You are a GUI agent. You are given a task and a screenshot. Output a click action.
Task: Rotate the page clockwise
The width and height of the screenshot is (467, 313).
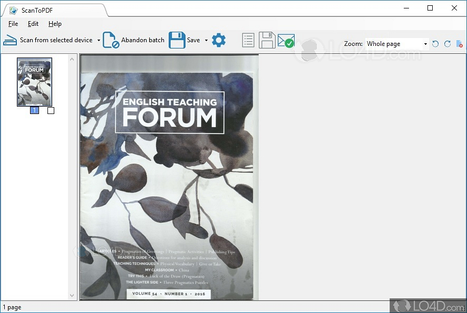(447, 44)
